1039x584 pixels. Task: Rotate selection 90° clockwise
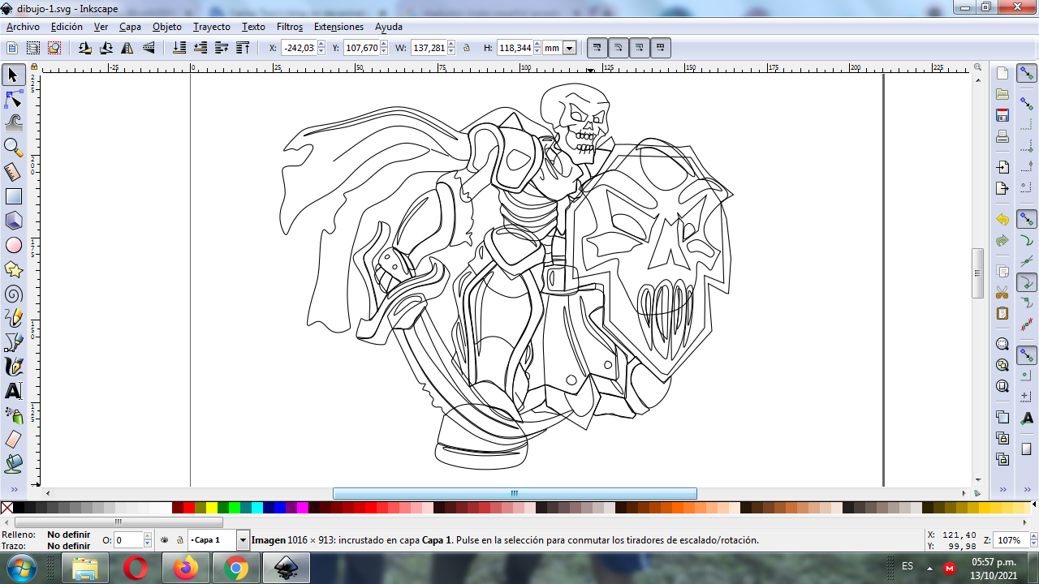tap(106, 48)
